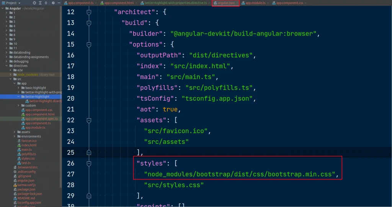Expand the databinding folder
Image resolution: width=392 pixels, height=207 pixels.
7,52
